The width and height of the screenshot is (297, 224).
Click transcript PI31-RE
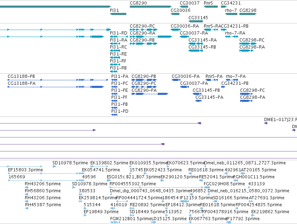115,58
